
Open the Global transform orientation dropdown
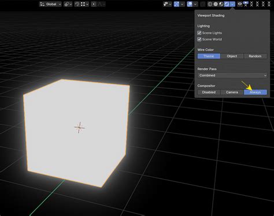[x=50, y=4]
